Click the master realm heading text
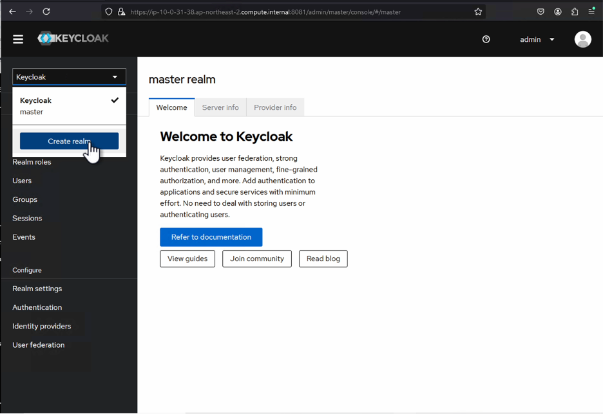 (x=182, y=80)
